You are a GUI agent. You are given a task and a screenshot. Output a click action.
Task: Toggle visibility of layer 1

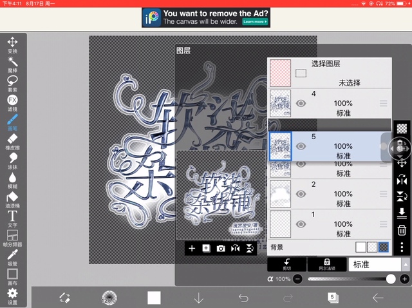[x=301, y=224]
